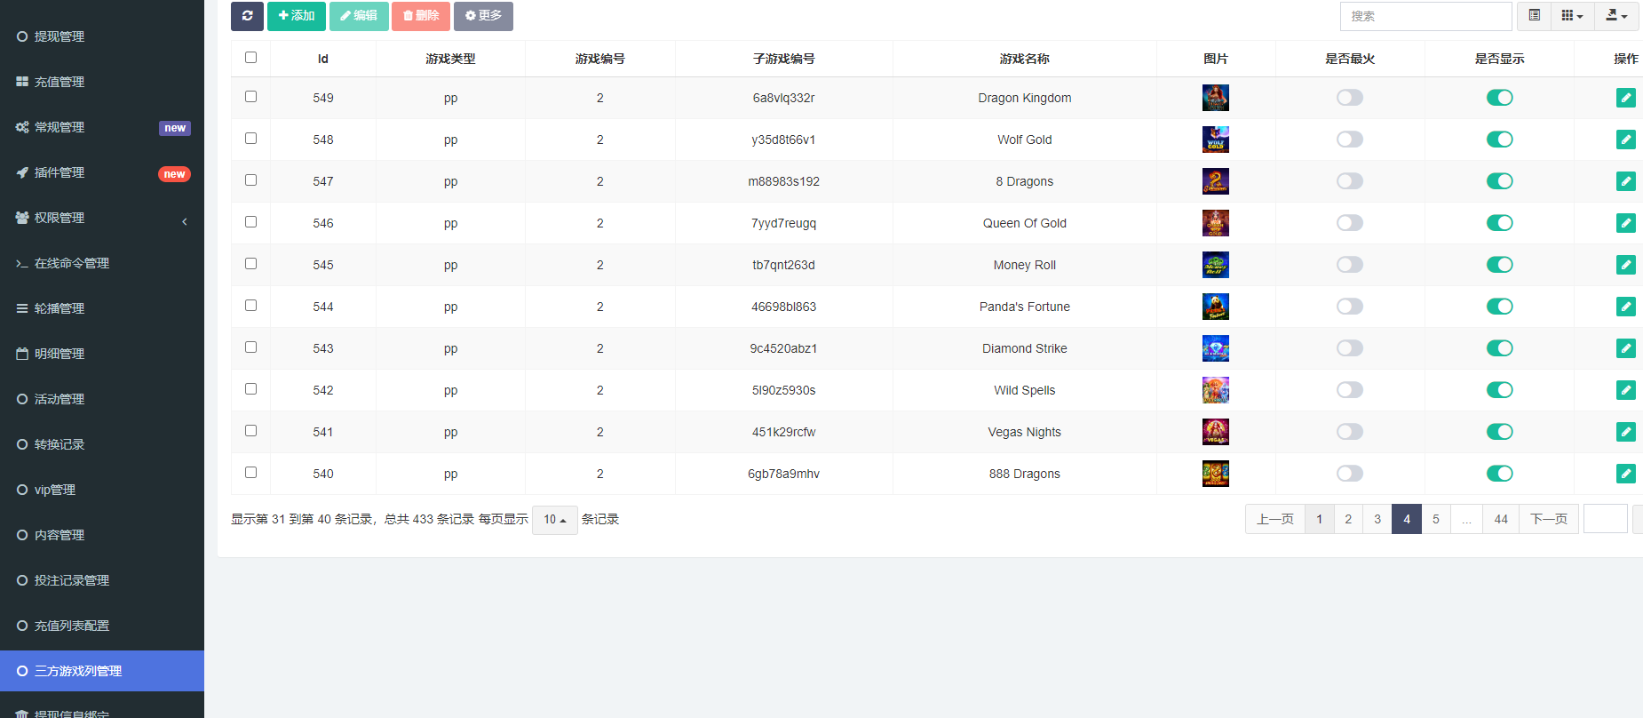Select all rows with header checkbox
The height and width of the screenshot is (718, 1643).
(250, 57)
